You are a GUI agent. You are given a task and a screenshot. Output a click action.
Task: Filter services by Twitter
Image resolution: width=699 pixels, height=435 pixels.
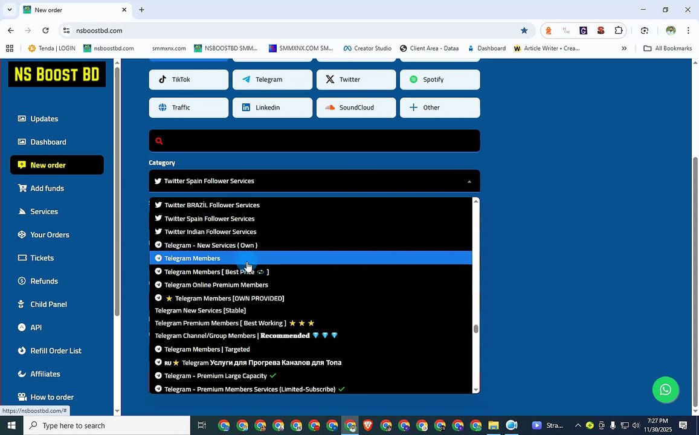point(356,79)
